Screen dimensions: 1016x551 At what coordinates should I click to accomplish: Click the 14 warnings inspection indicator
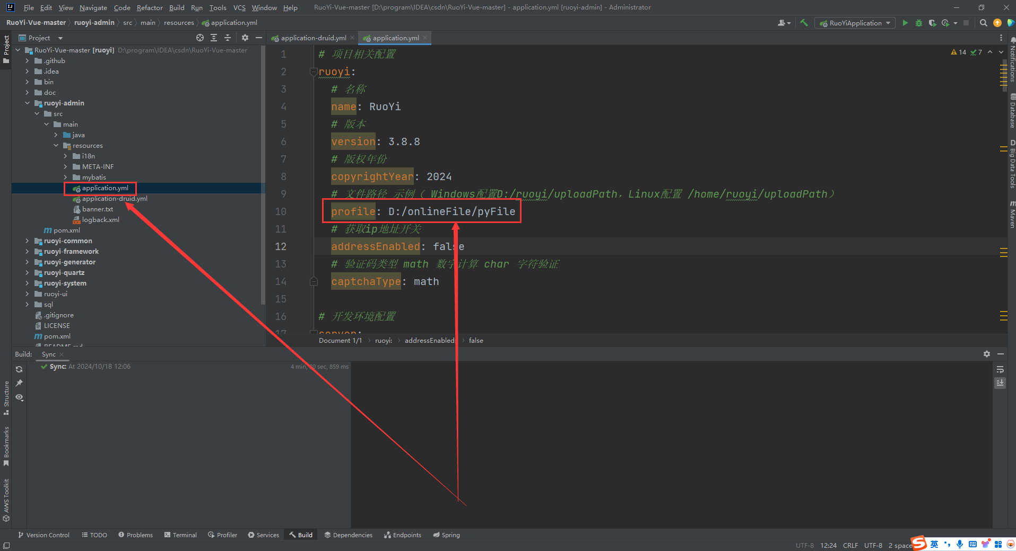coord(959,52)
